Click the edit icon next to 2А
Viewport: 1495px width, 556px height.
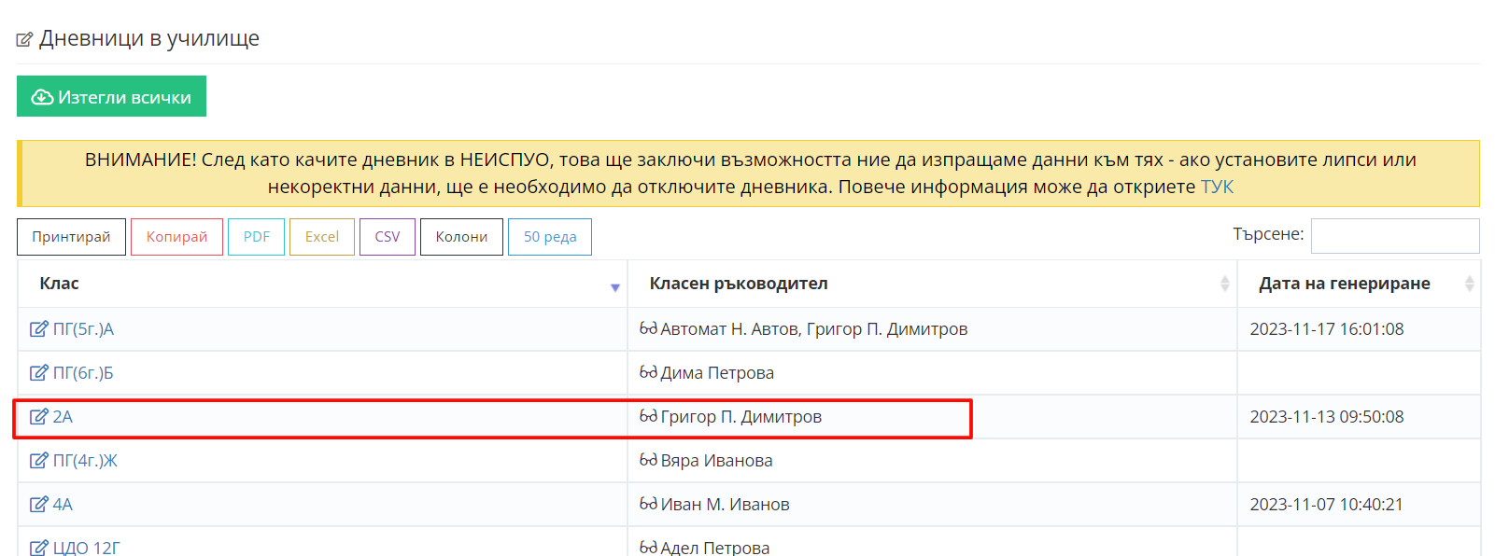[x=38, y=416]
